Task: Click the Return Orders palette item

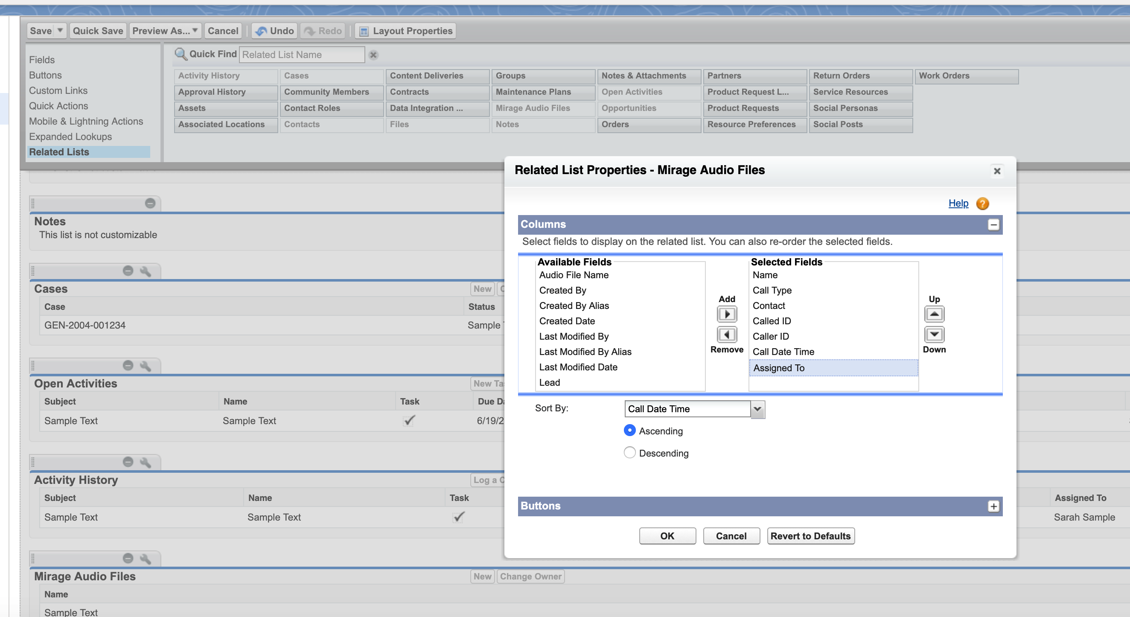Action: pyautogui.click(x=861, y=76)
